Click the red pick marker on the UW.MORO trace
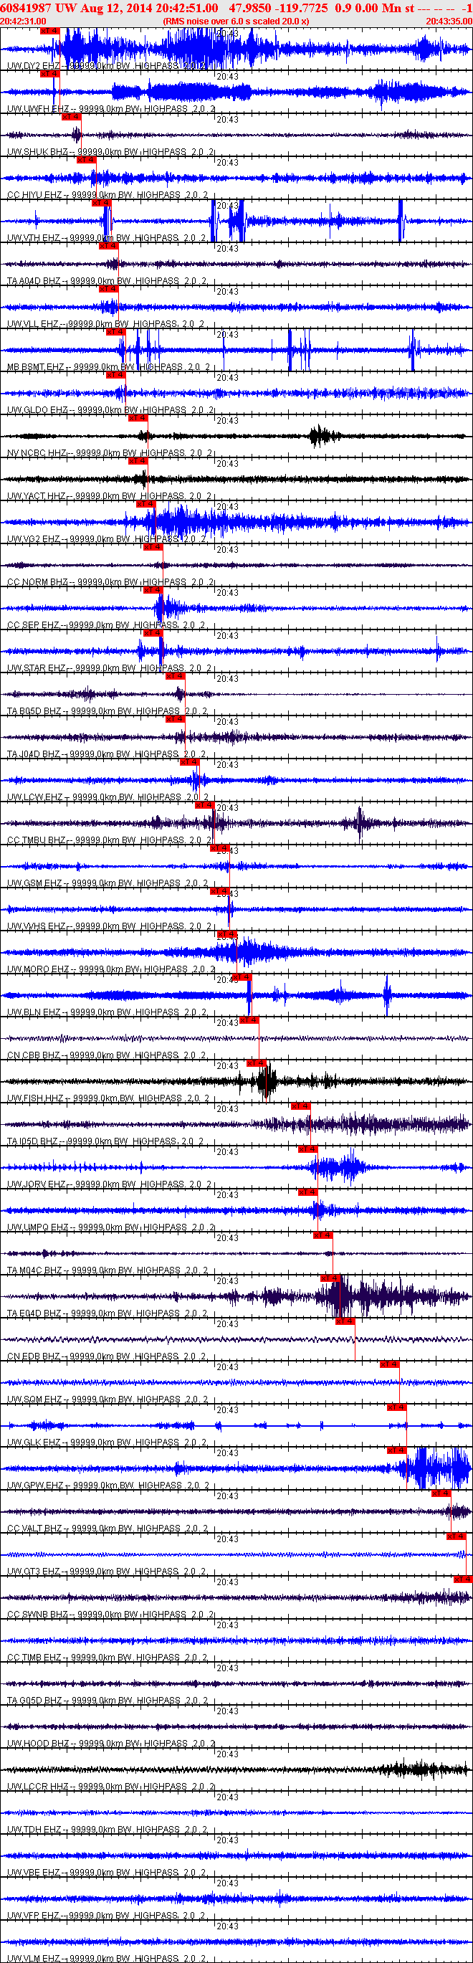This screenshot has height=1963, width=473. [227, 935]
